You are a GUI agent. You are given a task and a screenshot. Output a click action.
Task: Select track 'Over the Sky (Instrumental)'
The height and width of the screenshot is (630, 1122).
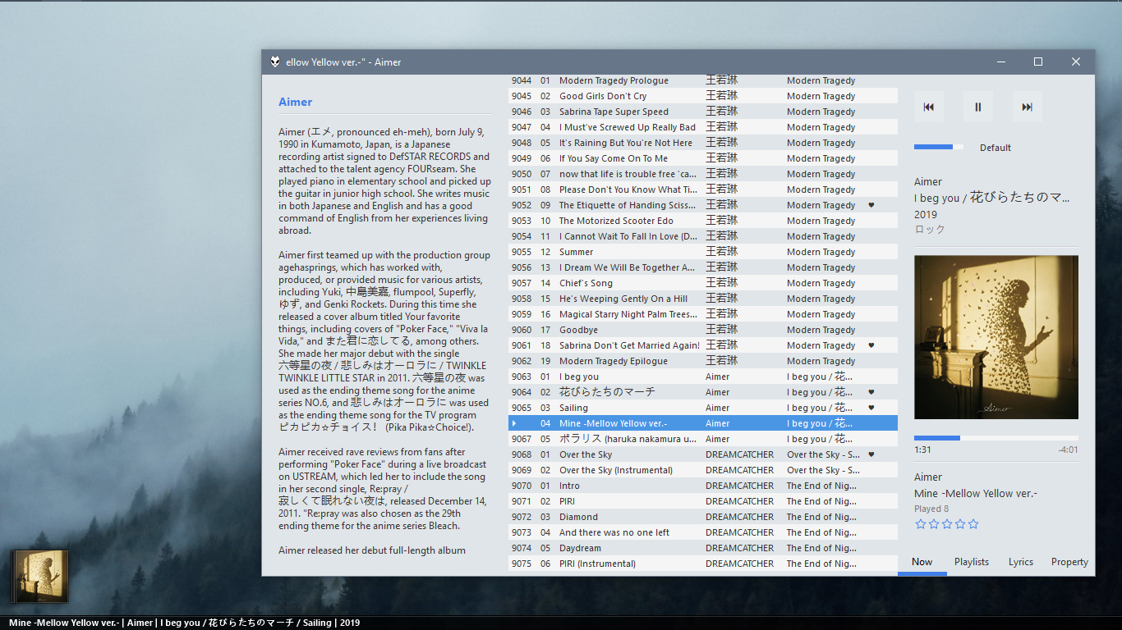click(703, 470)
